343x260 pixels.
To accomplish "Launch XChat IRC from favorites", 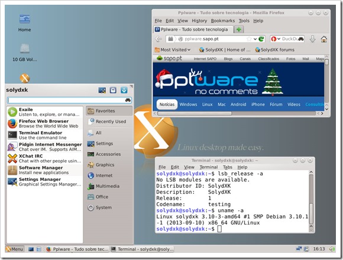I will click(44, 158).
